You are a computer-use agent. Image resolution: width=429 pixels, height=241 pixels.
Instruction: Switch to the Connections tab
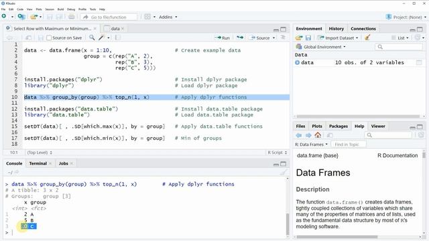[x=363, y=28]
